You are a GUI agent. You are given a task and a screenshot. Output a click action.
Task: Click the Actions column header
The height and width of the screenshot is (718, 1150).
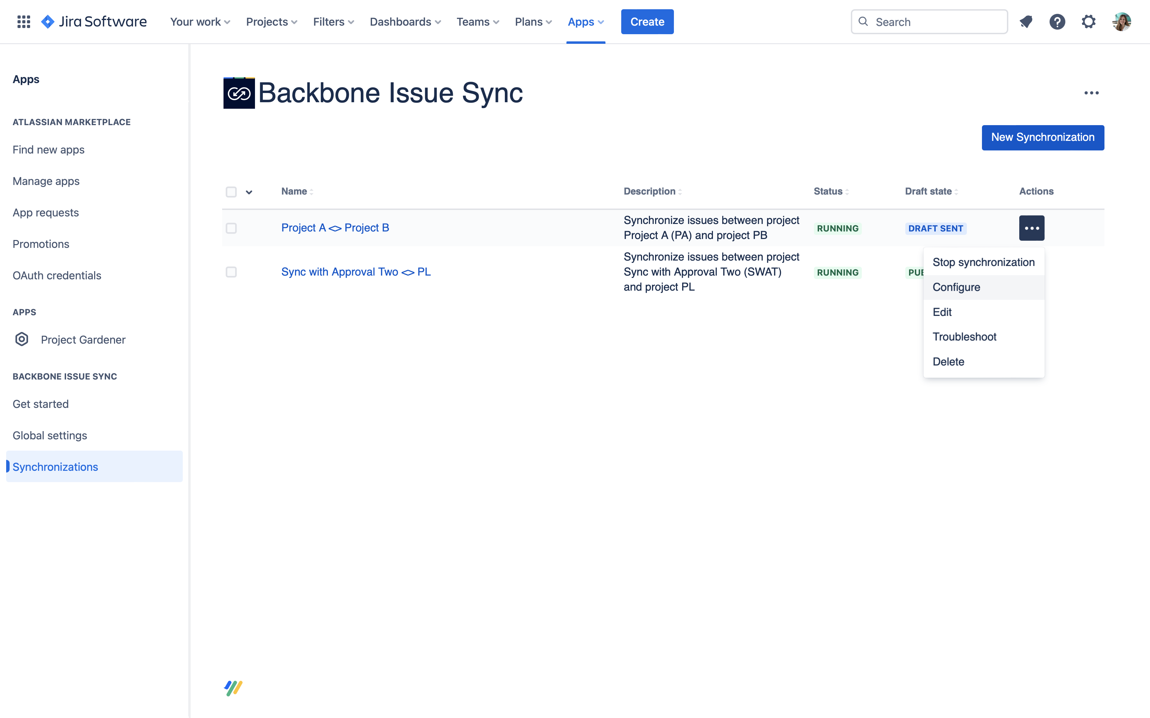tap(1036, 191)
